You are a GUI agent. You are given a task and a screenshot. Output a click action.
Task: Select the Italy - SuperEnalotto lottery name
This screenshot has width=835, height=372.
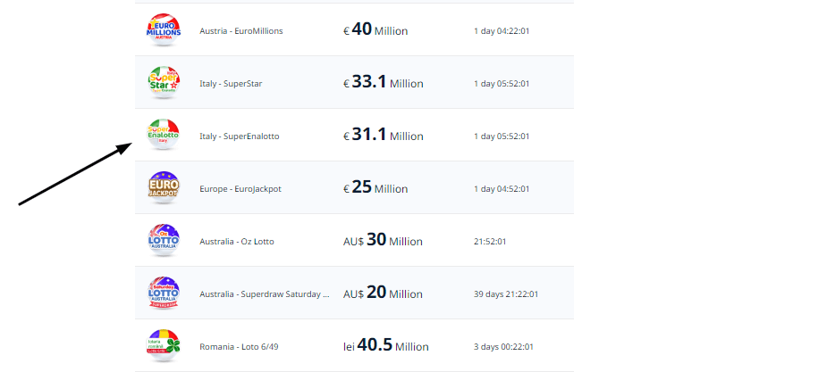[x=239, y=136]
